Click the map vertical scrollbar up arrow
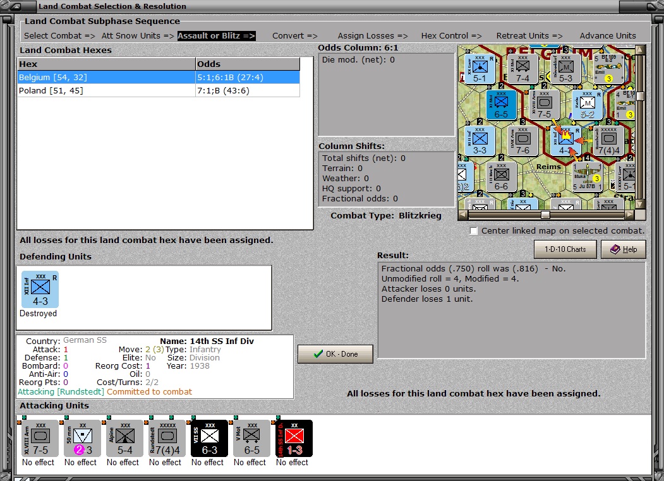This screenshot has width=664, height=481. tap(640, 50)
